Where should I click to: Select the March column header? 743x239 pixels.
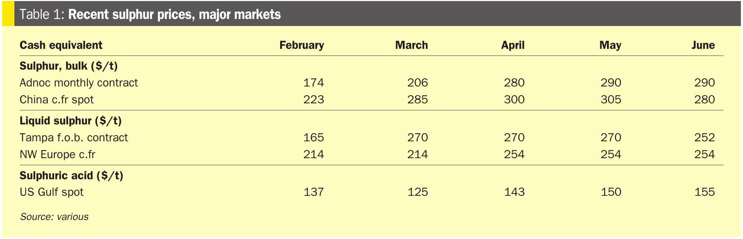click(412, 45)
